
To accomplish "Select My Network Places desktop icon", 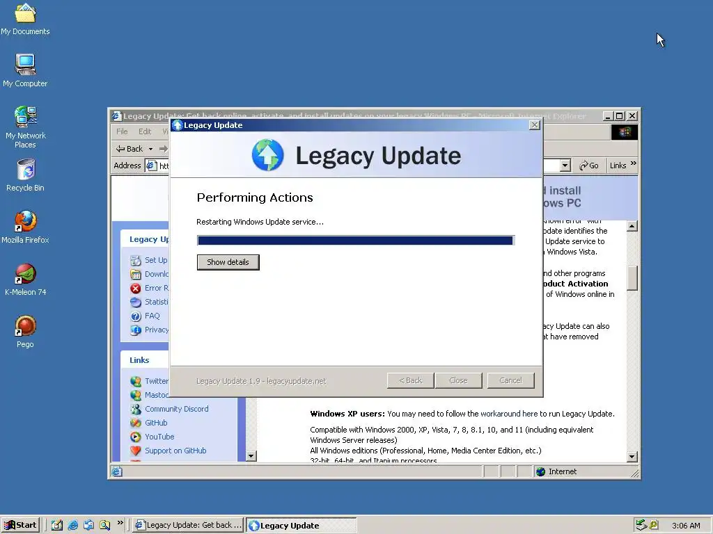I will [25, 127].
